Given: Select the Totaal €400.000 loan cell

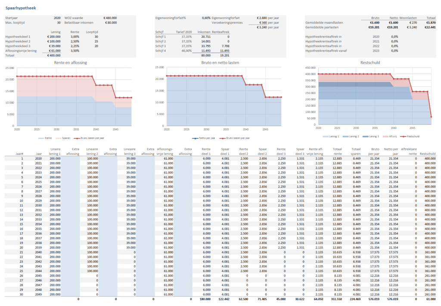Looking at the screenshot, I should click(54, 55).
